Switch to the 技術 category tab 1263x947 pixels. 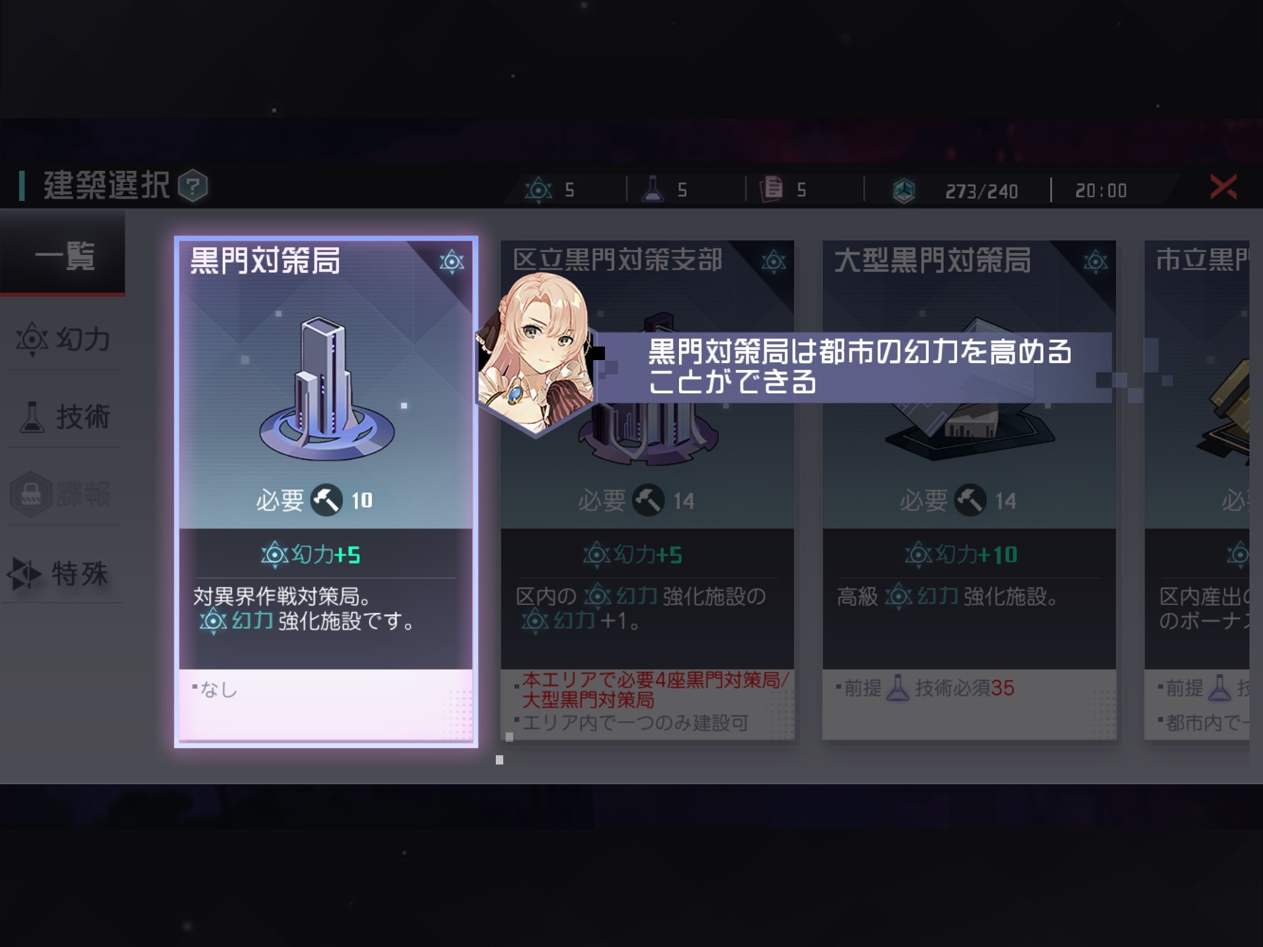pyautogui.click(x=63, y=417)
